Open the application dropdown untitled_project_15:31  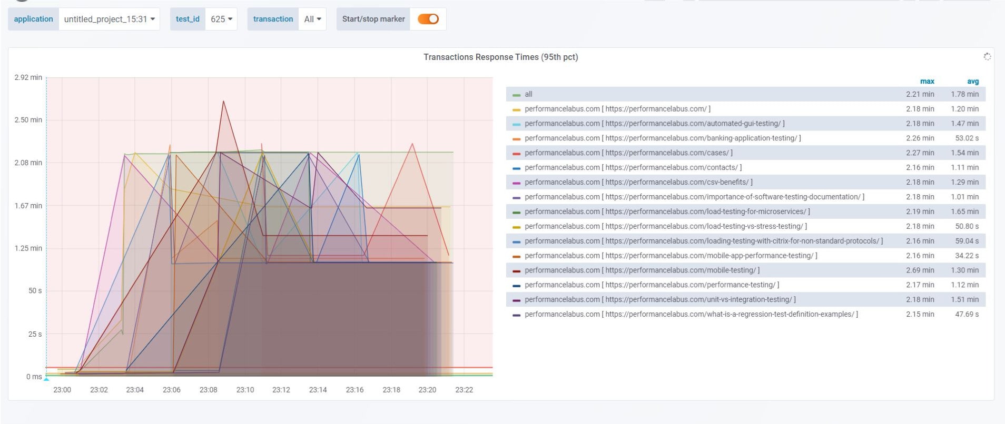[109, 19]
